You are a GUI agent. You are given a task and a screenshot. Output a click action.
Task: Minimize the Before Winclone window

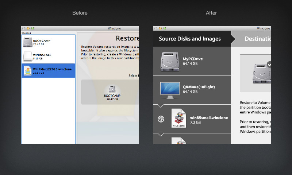pyautogui.click(x=28, y=28)
